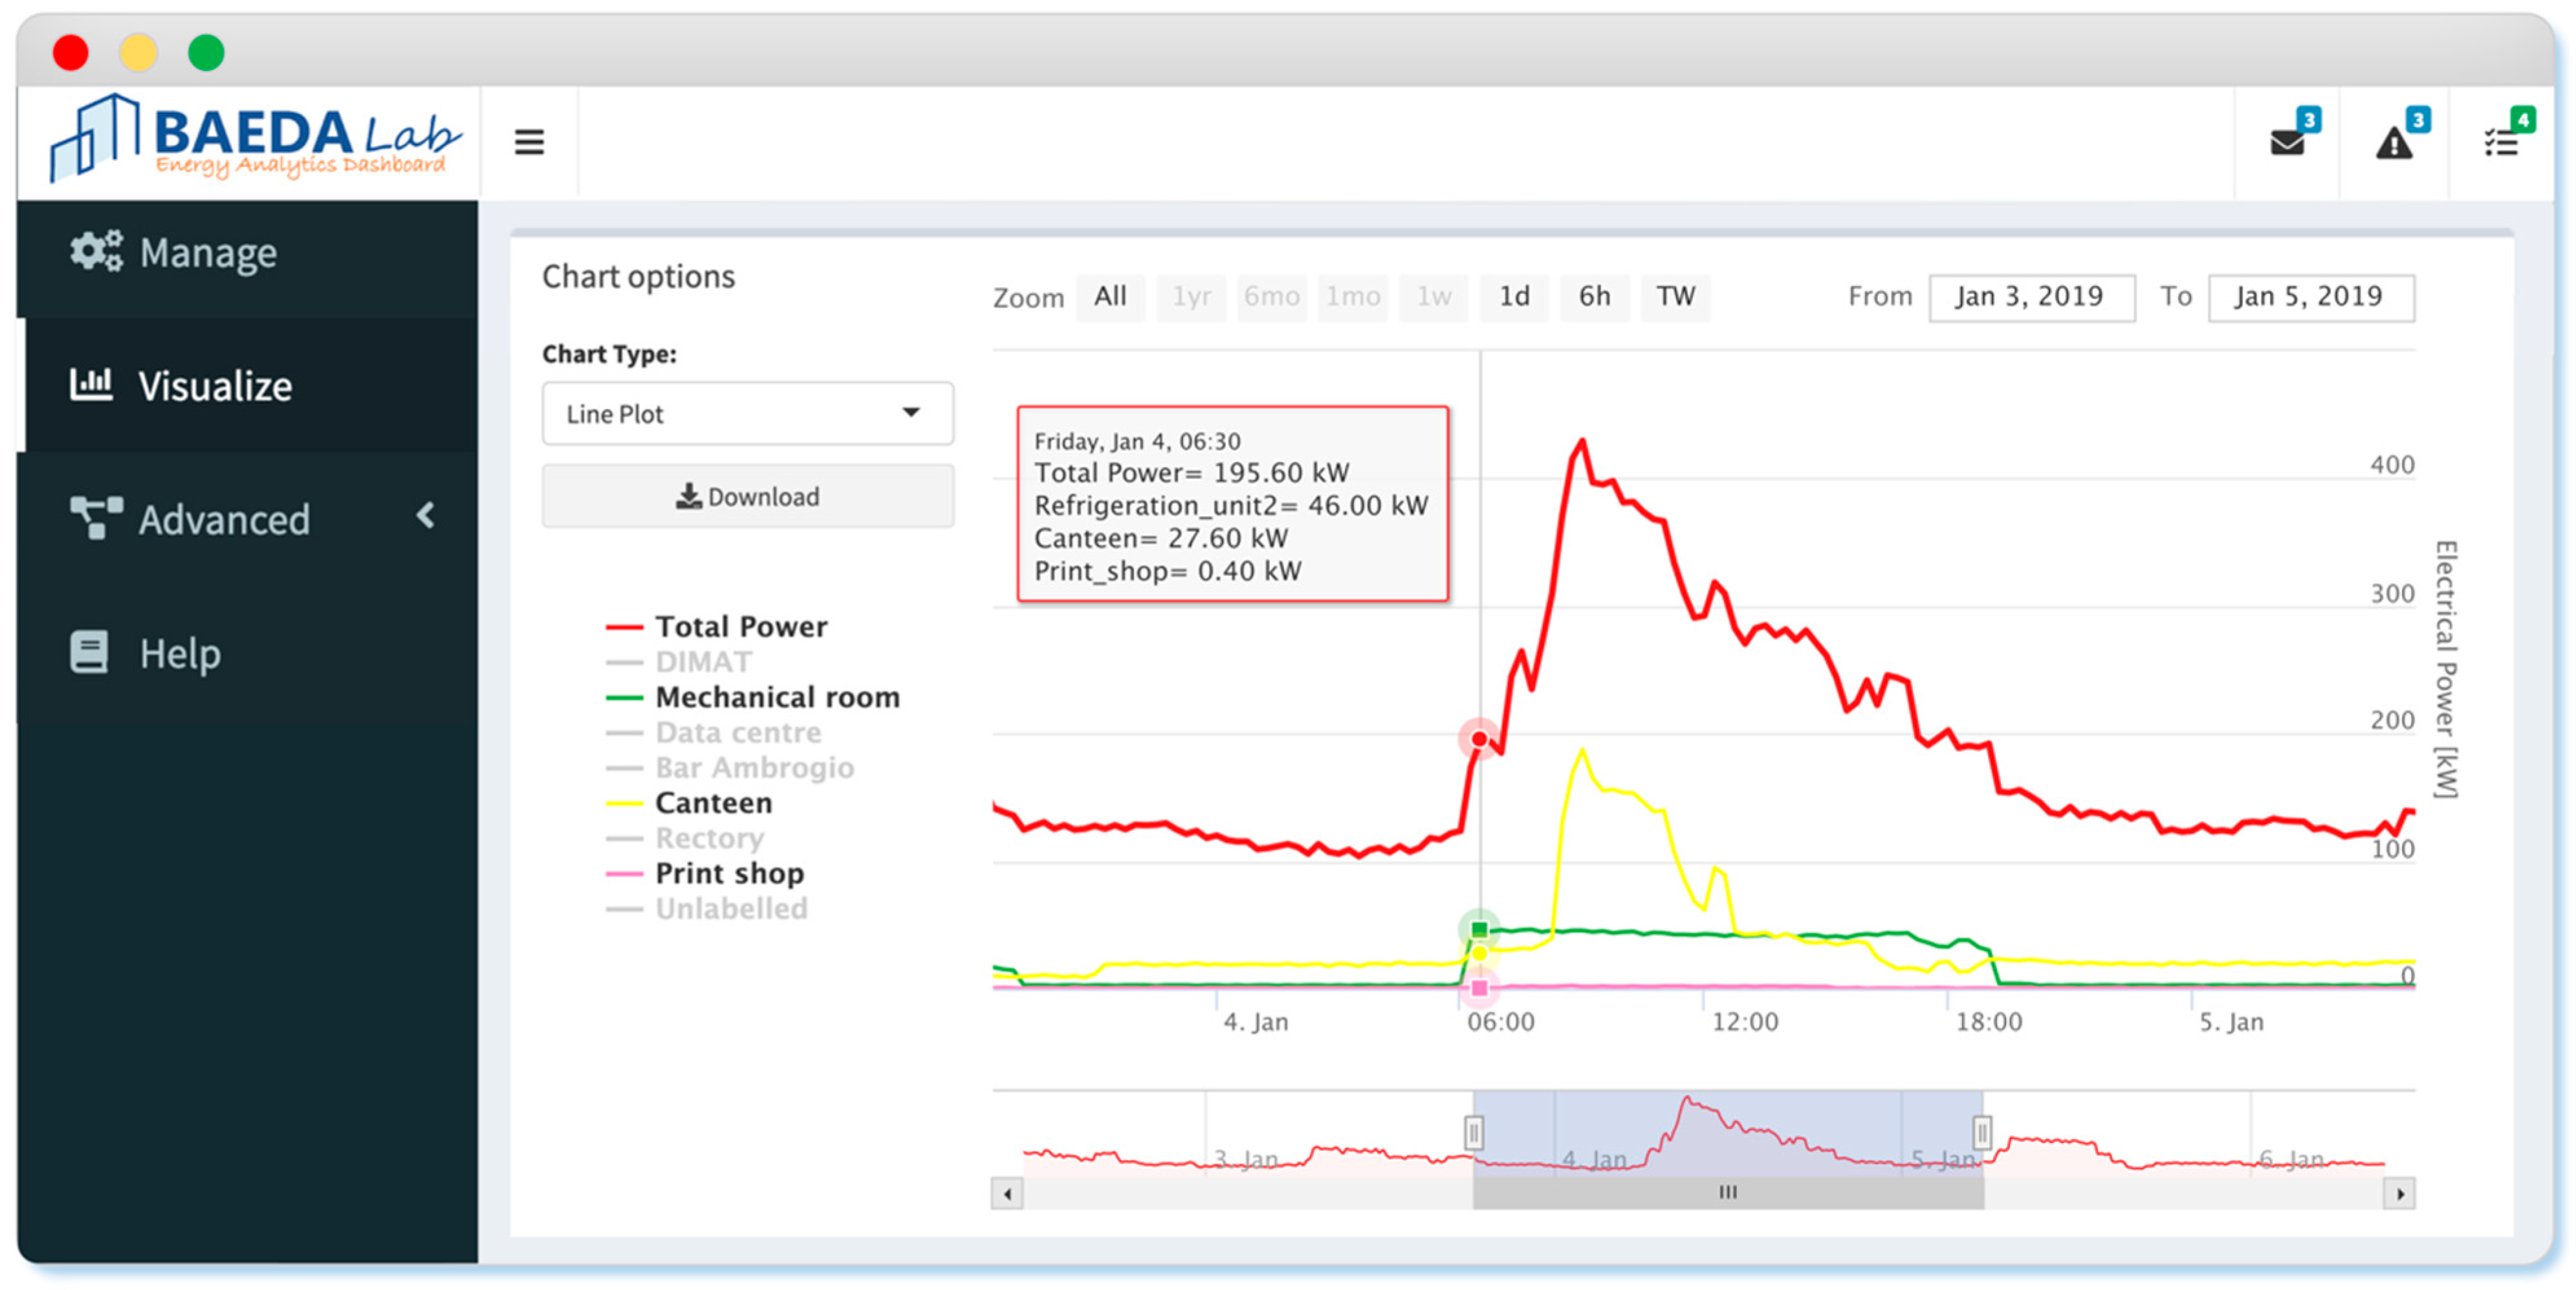The width and height of the screenshot is (2576, 1290).
Task: Open the task checklist icon
Action: pyautogui.click(x=2501, y=142)
